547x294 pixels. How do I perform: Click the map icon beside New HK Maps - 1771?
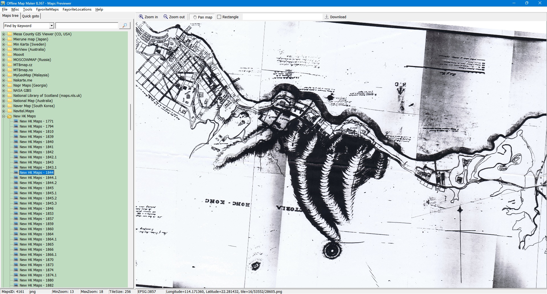point(16,121)
